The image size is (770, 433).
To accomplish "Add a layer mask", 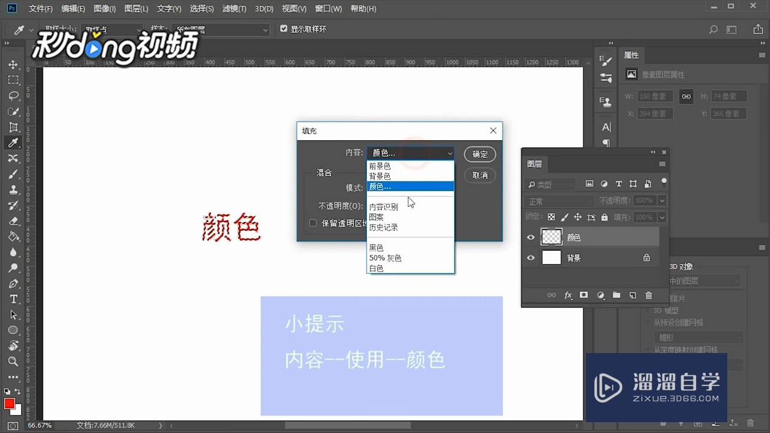I will (584, 295).
